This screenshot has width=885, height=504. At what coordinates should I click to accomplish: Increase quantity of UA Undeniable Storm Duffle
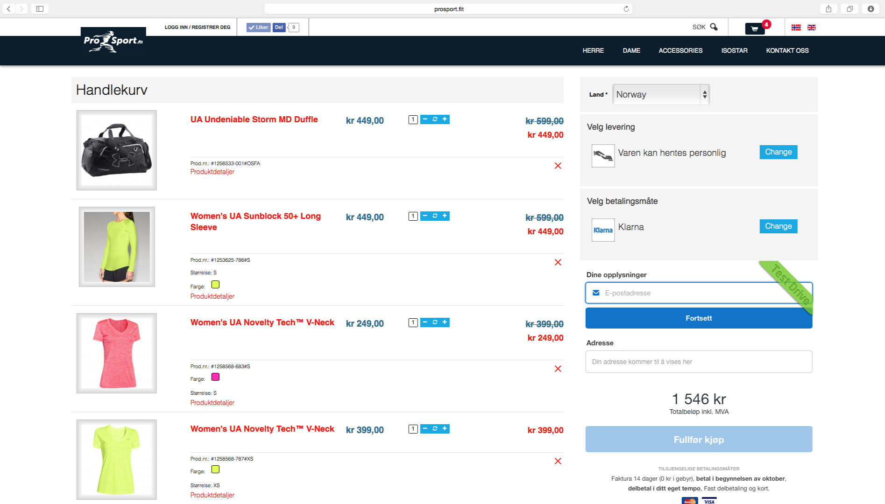point(445,119)
